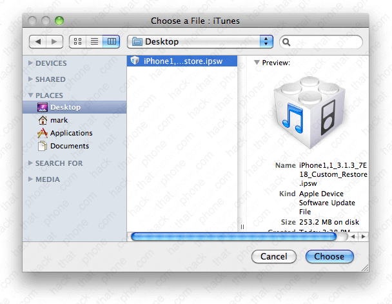This screenshot has height=304, width=392.
Task: Click the horizontal blue scrollbar
Action: point(233,237)
